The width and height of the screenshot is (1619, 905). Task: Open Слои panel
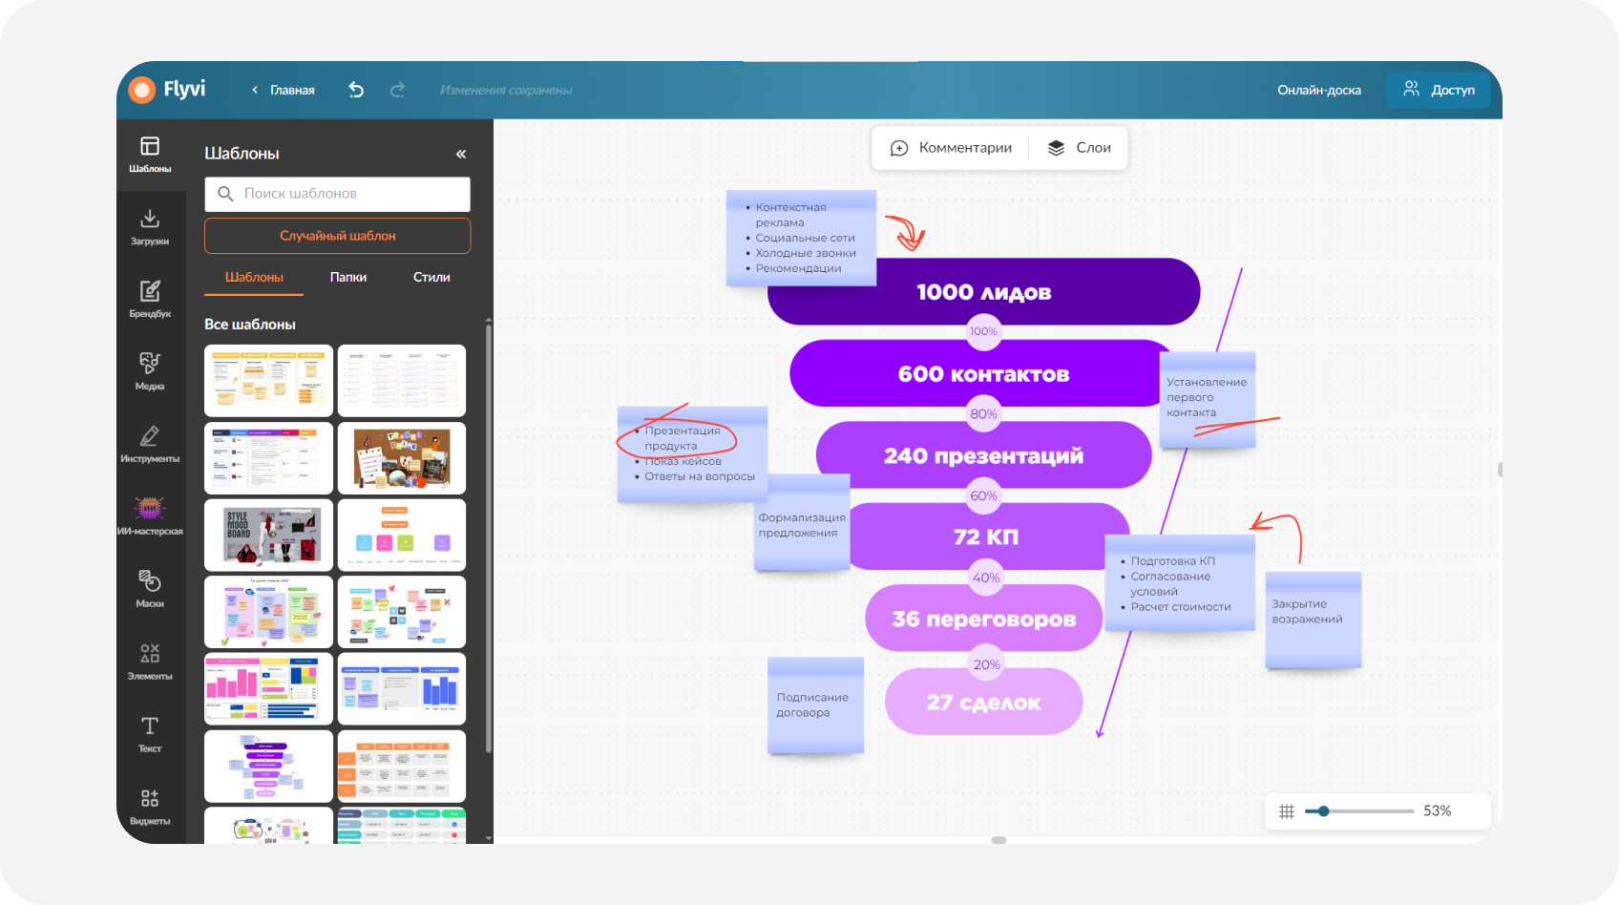[x=1080, y=148]
